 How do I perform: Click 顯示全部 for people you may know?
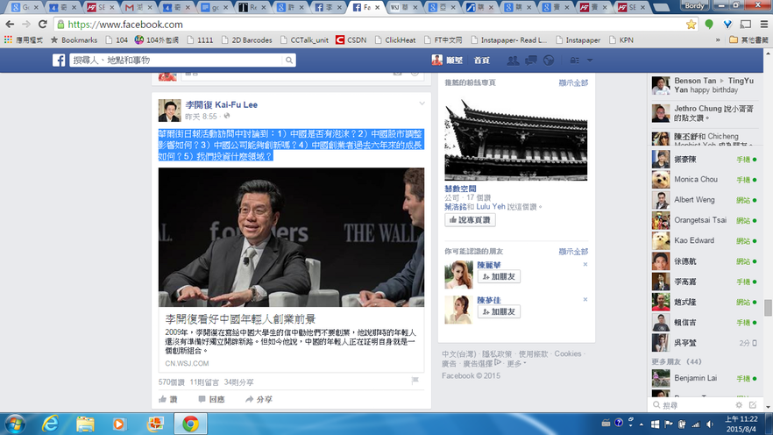click(x=573, y=252)
